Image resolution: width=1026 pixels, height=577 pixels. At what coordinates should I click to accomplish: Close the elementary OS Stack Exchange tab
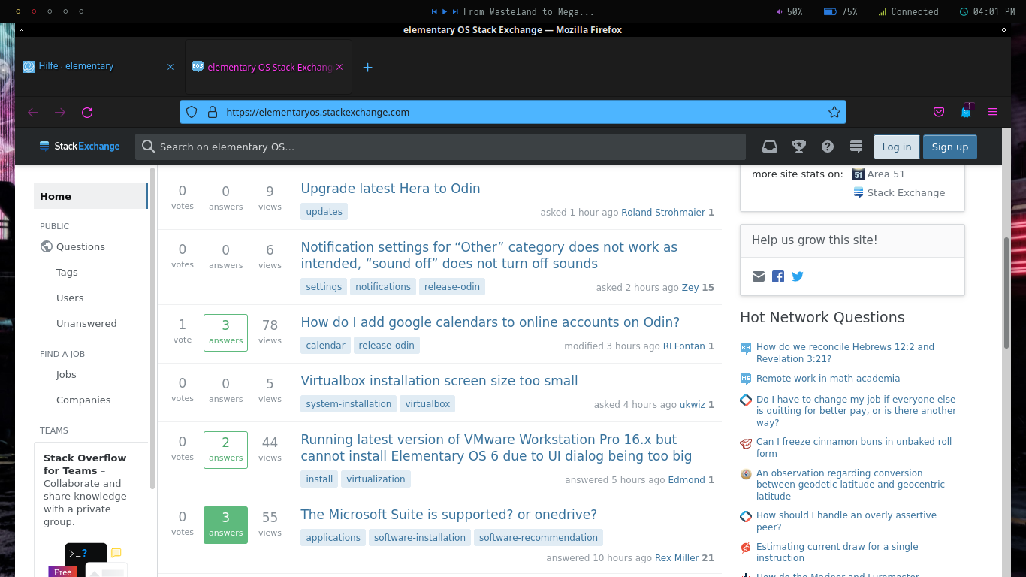[x=339, y=67]
